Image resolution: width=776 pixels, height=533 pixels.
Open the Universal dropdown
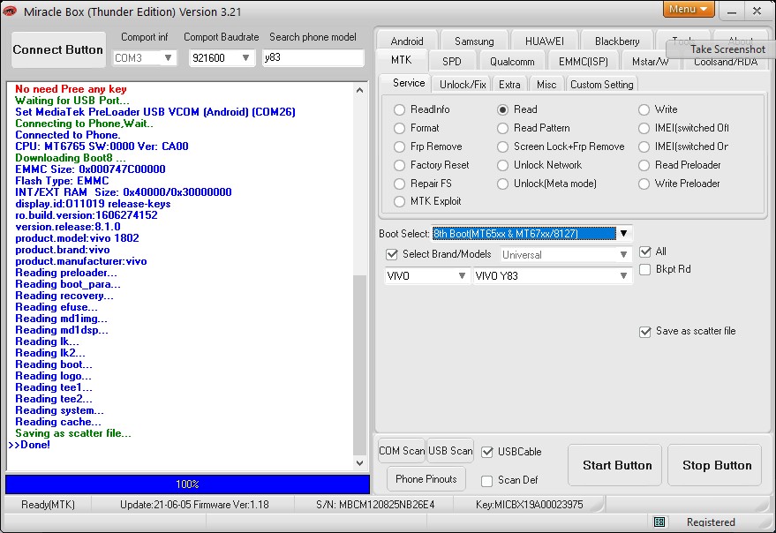[x=566, y=254]
